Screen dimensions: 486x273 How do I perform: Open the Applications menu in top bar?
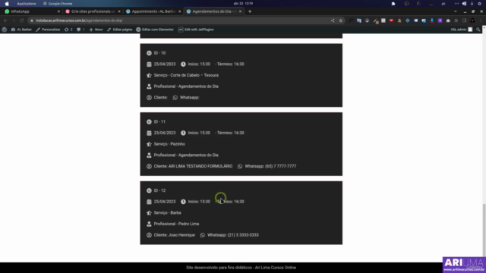[x=27, y=3]
